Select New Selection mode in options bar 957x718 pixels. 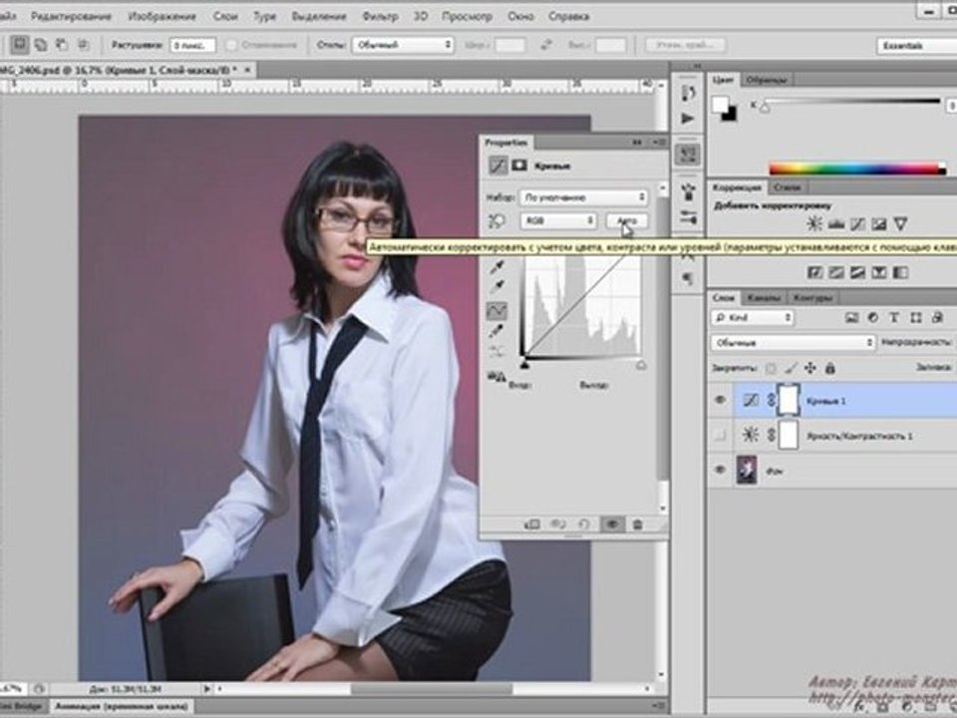(20, 45)
